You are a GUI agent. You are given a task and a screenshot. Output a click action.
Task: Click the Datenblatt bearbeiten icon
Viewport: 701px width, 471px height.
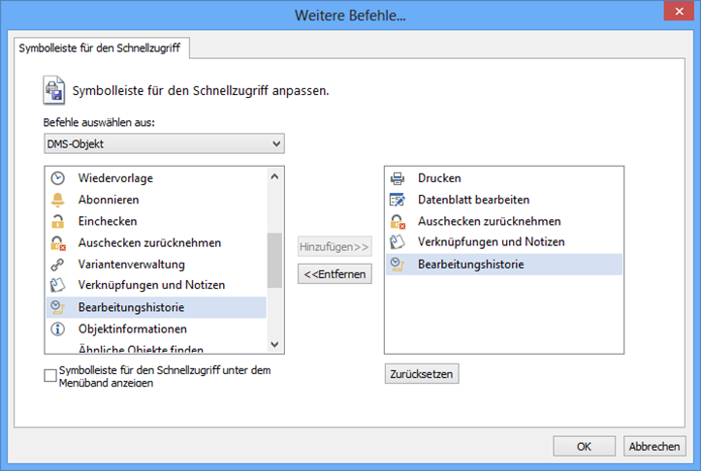point(397,200)
